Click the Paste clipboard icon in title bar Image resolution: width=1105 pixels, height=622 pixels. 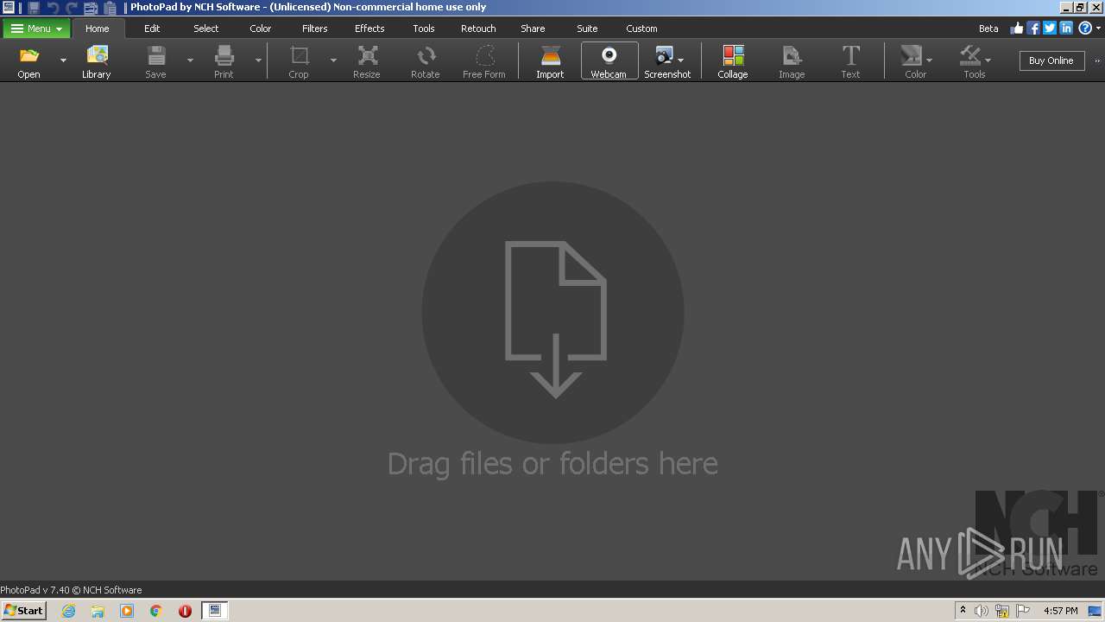(x=110, y=7)
